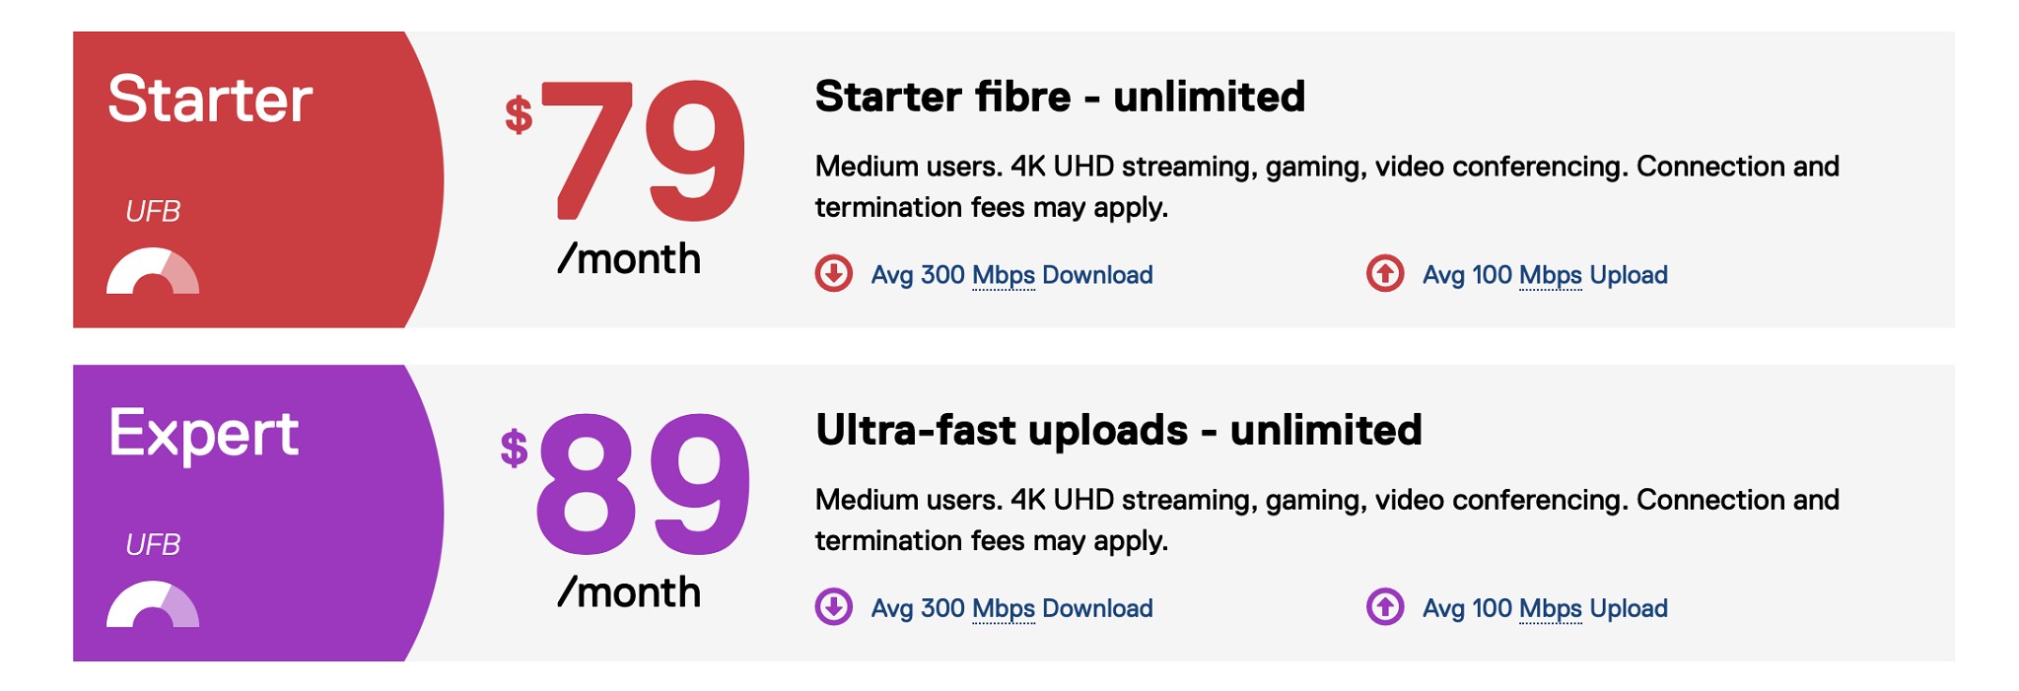Click the red upload arrow icon

[1385, 273]
